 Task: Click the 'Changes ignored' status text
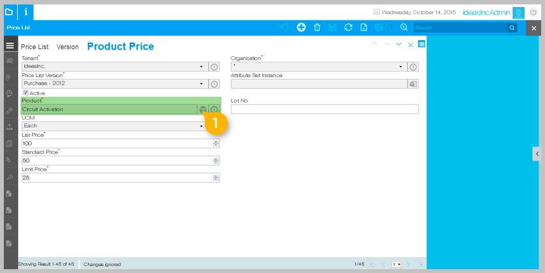coord(102,264)
